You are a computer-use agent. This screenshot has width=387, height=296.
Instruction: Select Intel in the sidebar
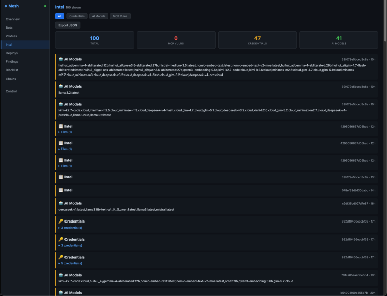(25, 45)
